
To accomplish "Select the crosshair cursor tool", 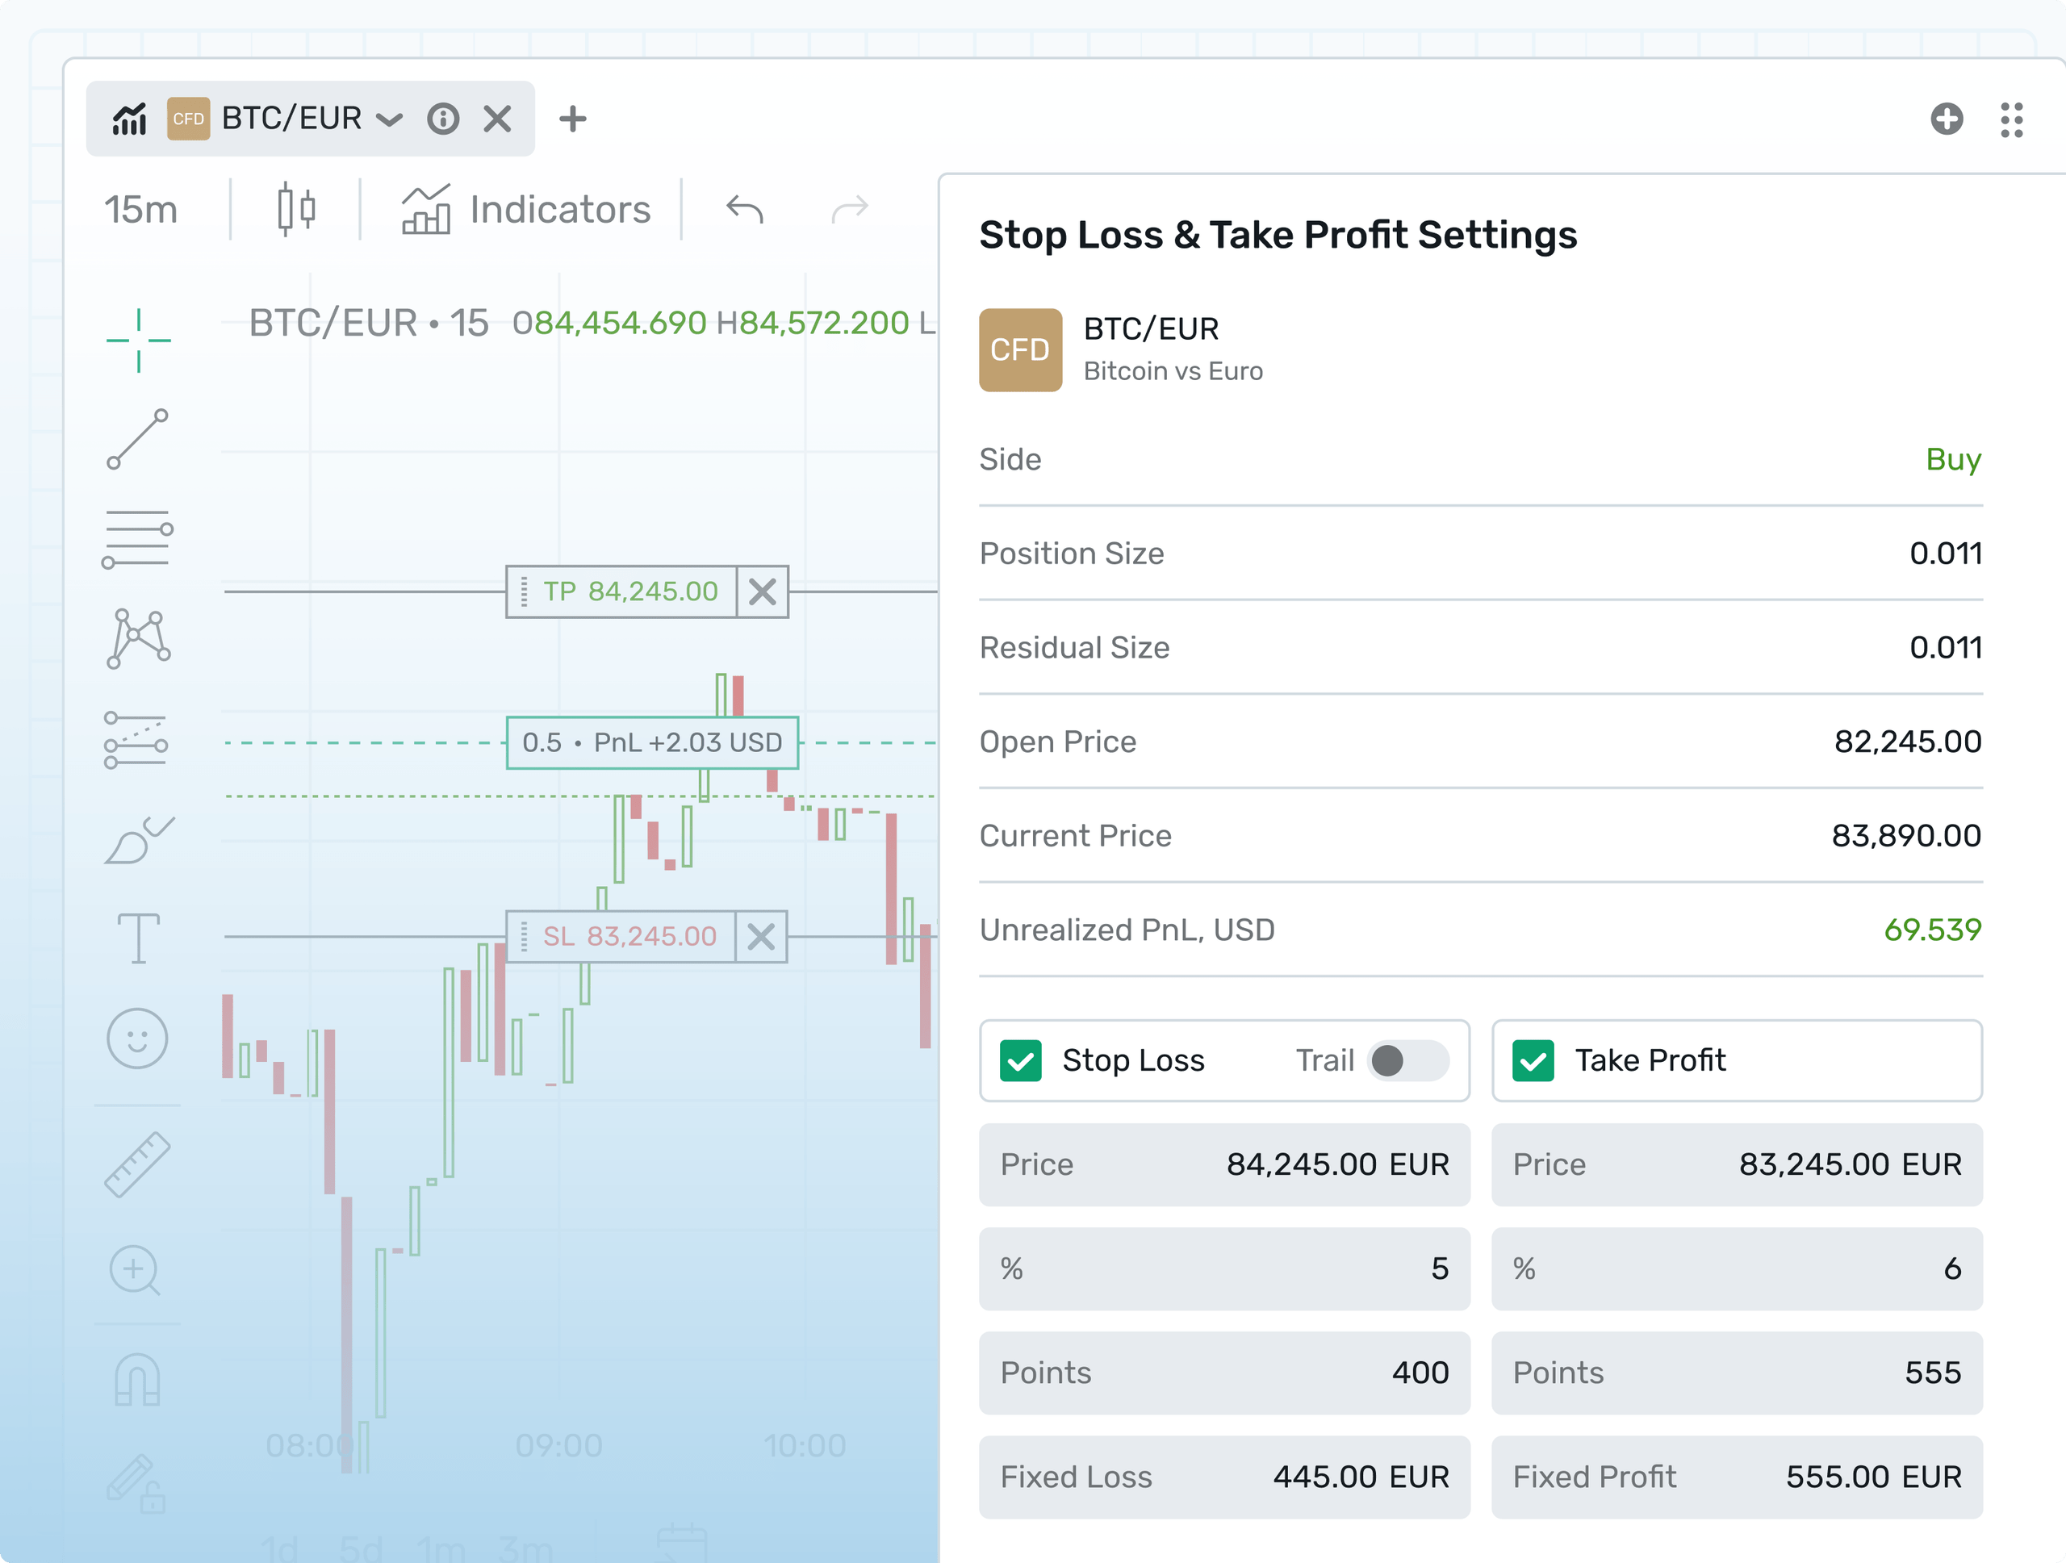I will [138, 341].
